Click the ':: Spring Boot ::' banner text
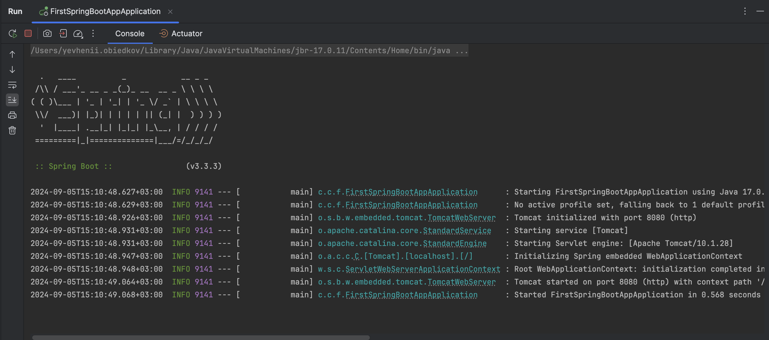Screen dimensions: 769x340 [74, 166]
